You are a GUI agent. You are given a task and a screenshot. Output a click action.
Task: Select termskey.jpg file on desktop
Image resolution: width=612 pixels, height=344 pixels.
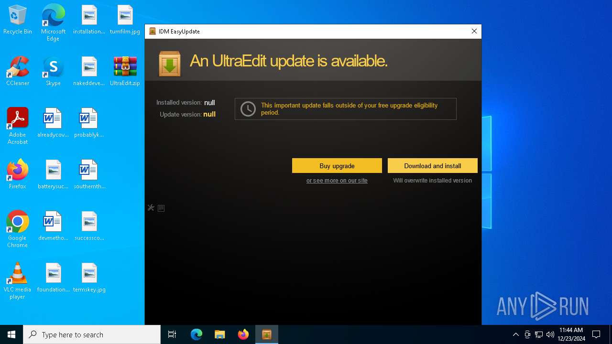[89, 278]
